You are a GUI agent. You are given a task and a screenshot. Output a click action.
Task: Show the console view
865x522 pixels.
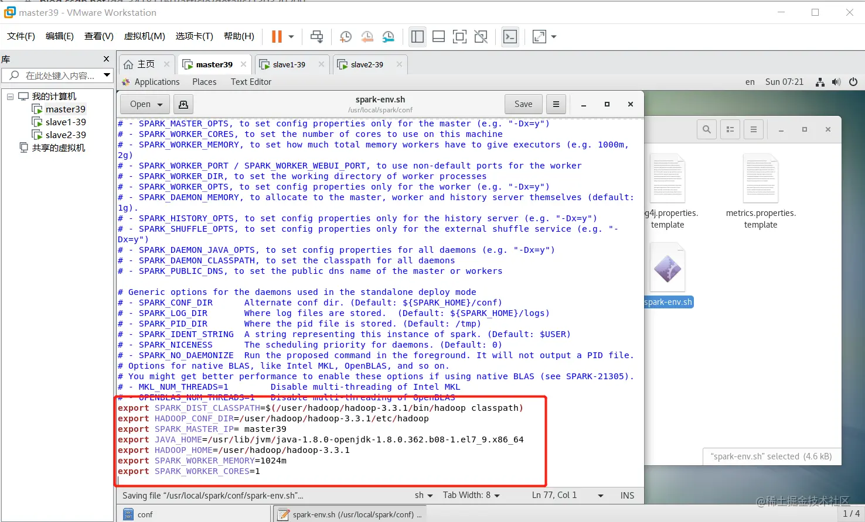click(x=510, y=37)
